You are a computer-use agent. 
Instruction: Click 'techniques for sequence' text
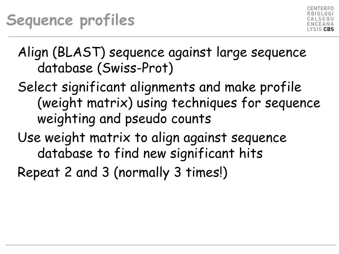[x=246, y=103]
